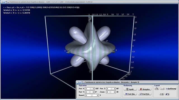The image size is (179, 100).
Task: Click the Rot. Z value 88°
Action: click(x=117, y=89)
